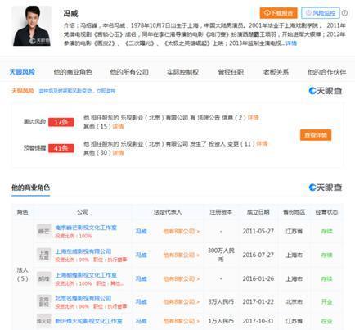This screenshot has height=330, width=355.
Task: Expand 他有8家公司 in the 南京峰芒 row
Action: (182, 231)
